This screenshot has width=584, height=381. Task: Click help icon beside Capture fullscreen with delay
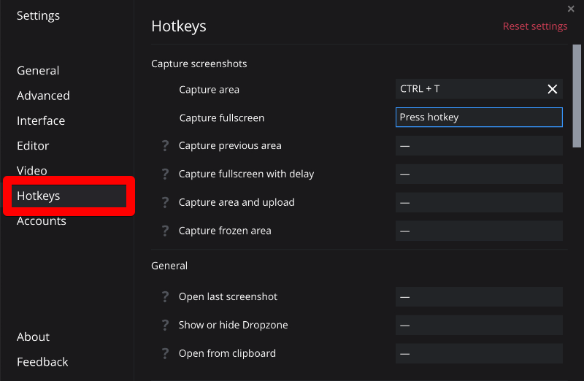(x=165, y=174)
